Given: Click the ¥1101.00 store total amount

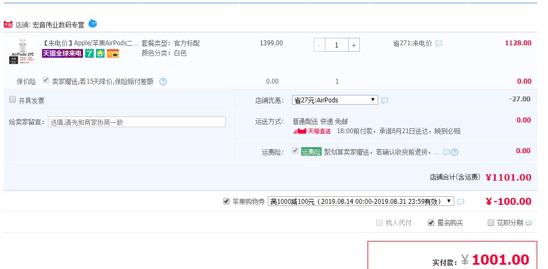Looking at the screenshot, I should (509, 177).
